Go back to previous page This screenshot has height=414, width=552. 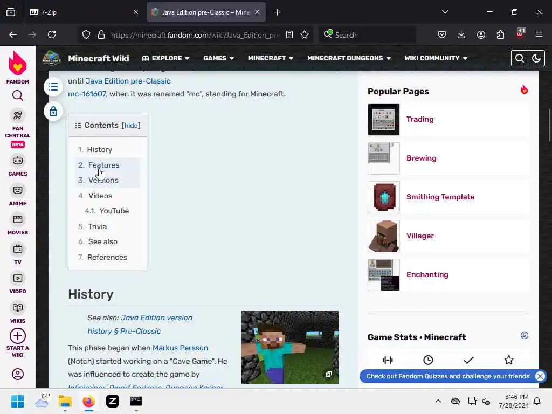(x=13, y=34)
